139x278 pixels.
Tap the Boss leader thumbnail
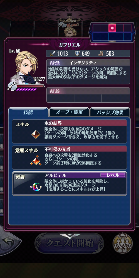pyautogui.click(x=70, y=29)
